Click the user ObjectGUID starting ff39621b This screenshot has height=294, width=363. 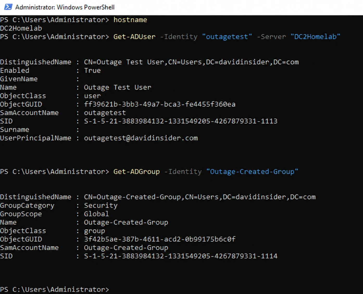tap(160, 104)
